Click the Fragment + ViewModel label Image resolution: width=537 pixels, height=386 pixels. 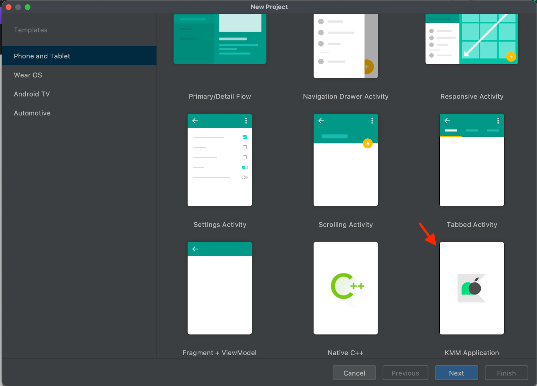click(219, 353)
